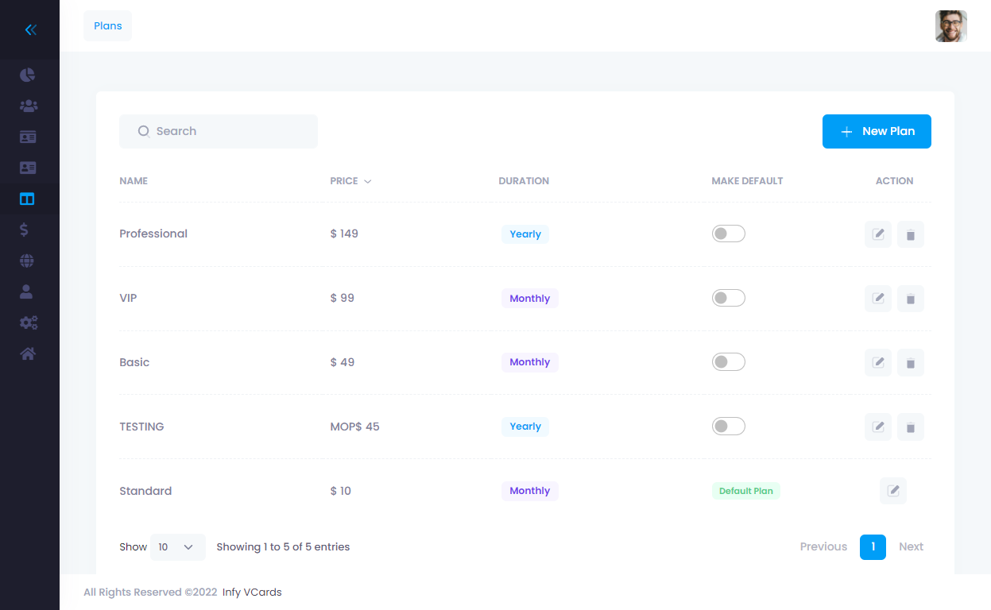The width and height of the screenshot is (991, 610).
Task: Click the home icon in sidebar
Action: pos(28,353)
